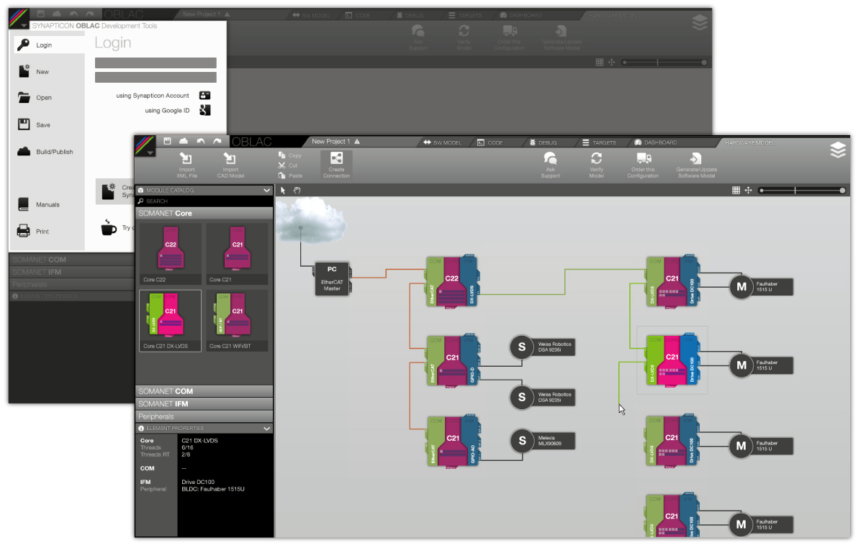Image resolution: width=861 pixels, height=548 pixels.
Task: Click Generate/Update Software Model in front window
Action: [x=696, y=165]
